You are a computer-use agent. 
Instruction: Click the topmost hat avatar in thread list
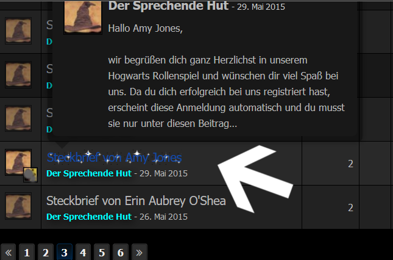pos(18,31)
